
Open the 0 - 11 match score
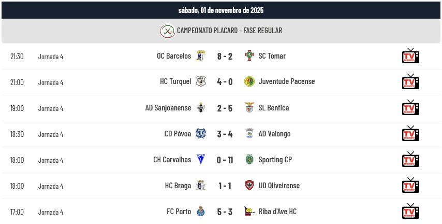pyautogui.click(x=225, y=160)
